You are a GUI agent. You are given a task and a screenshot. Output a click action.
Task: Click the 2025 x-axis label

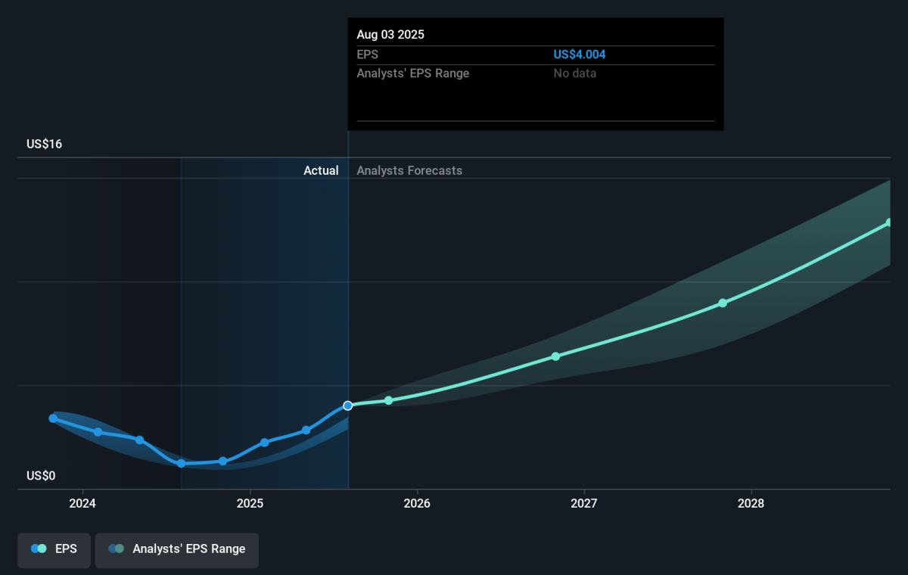coord(250,503)
